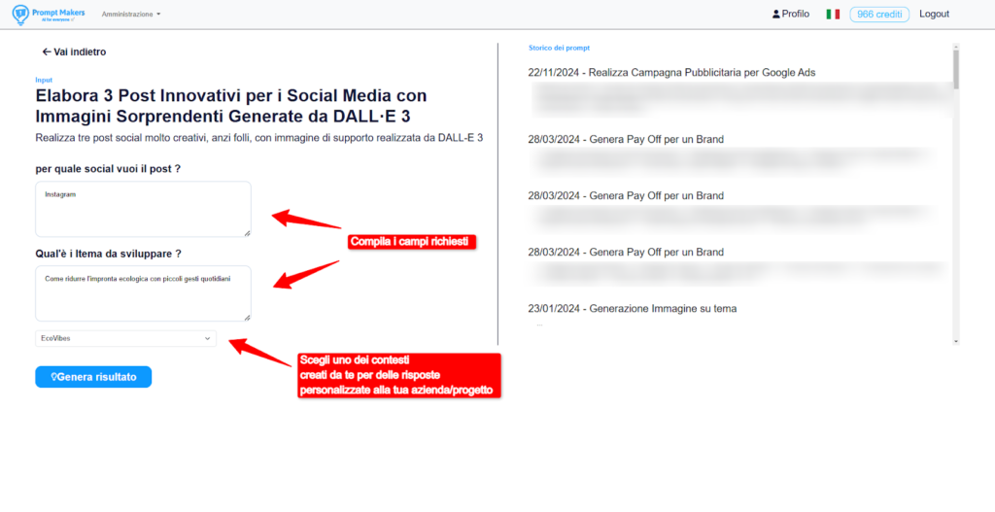Click the Genera risultato button
This screenshot has height=512, width=995.
(93, 377)
